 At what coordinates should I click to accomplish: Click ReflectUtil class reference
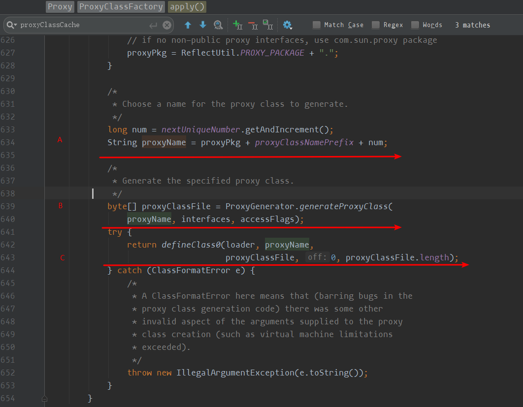208,53
